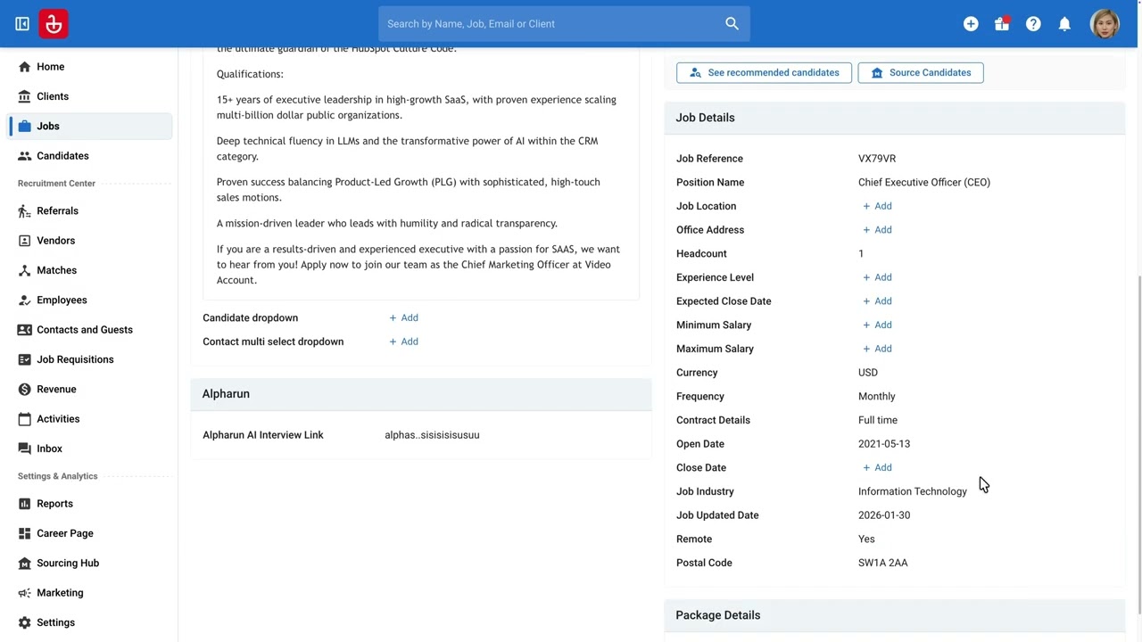
Task: Focus the global search field
Action: [564, 24]
